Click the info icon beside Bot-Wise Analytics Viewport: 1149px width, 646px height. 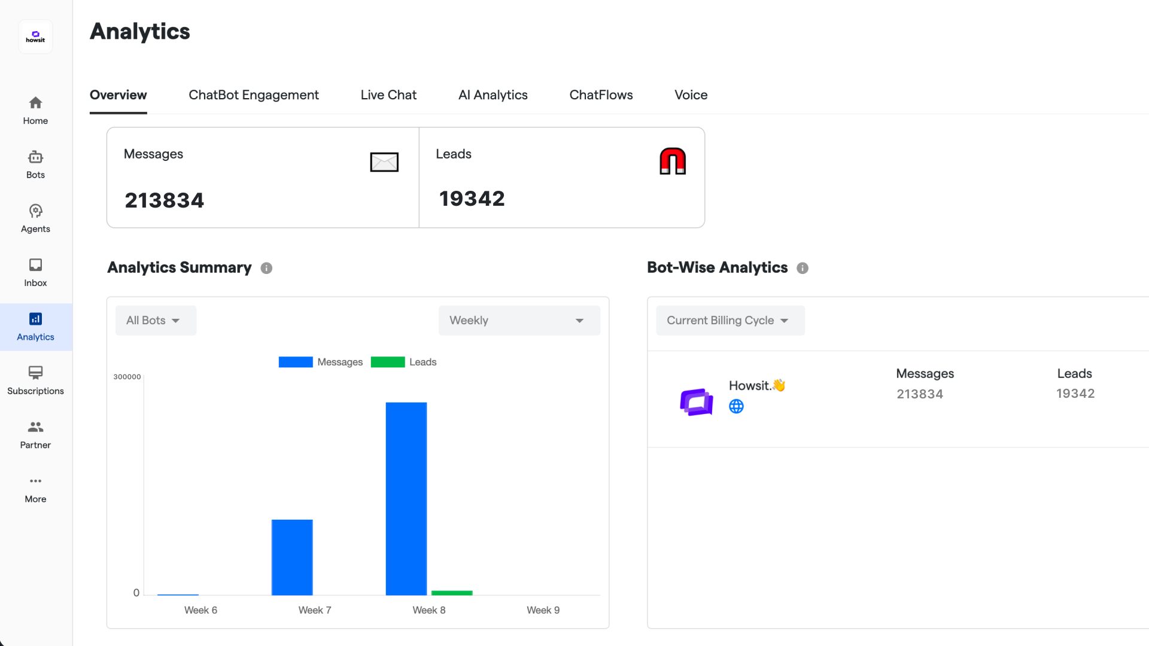(x=803, y=268)
